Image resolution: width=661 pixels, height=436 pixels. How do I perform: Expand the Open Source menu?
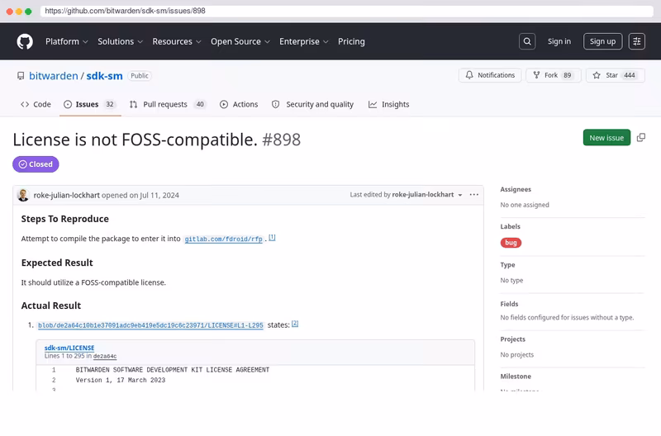pyautogui.click(x=240, y=42)
